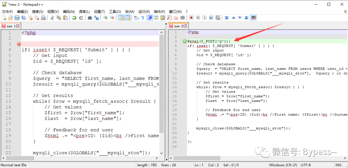Toggle synchronize vertical scrolling
Viewport: 348px width, 168px height.
(x=121, y=18)
